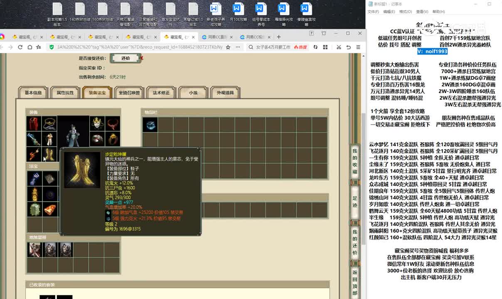The width and height of the screenshot is (502, 299).
Task: Open 我的还价 in the side panel
Action: tap(354, 242)
